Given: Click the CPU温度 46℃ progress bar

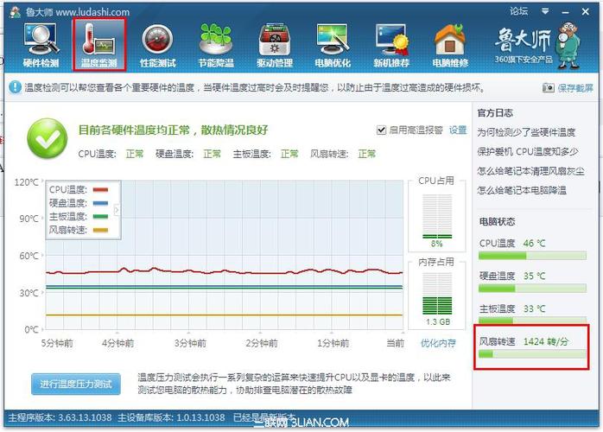Looking at the screenshot, I should (532, 256).
